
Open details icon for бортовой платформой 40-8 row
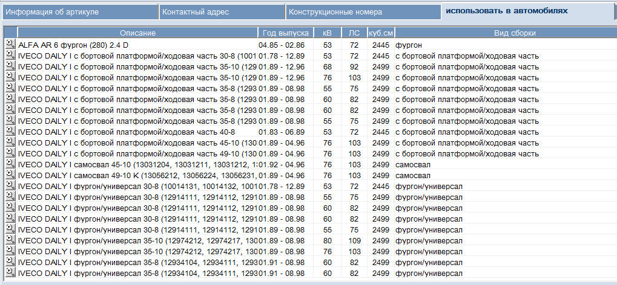10,131
